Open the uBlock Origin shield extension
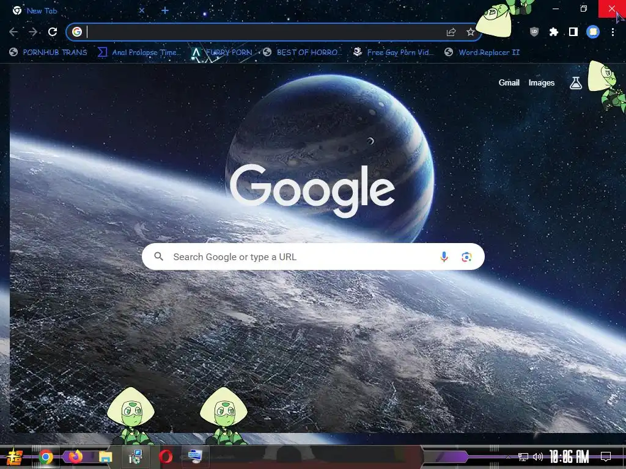Image resolution: width=626 pixels, height=469 pixels. click(534, 32)
